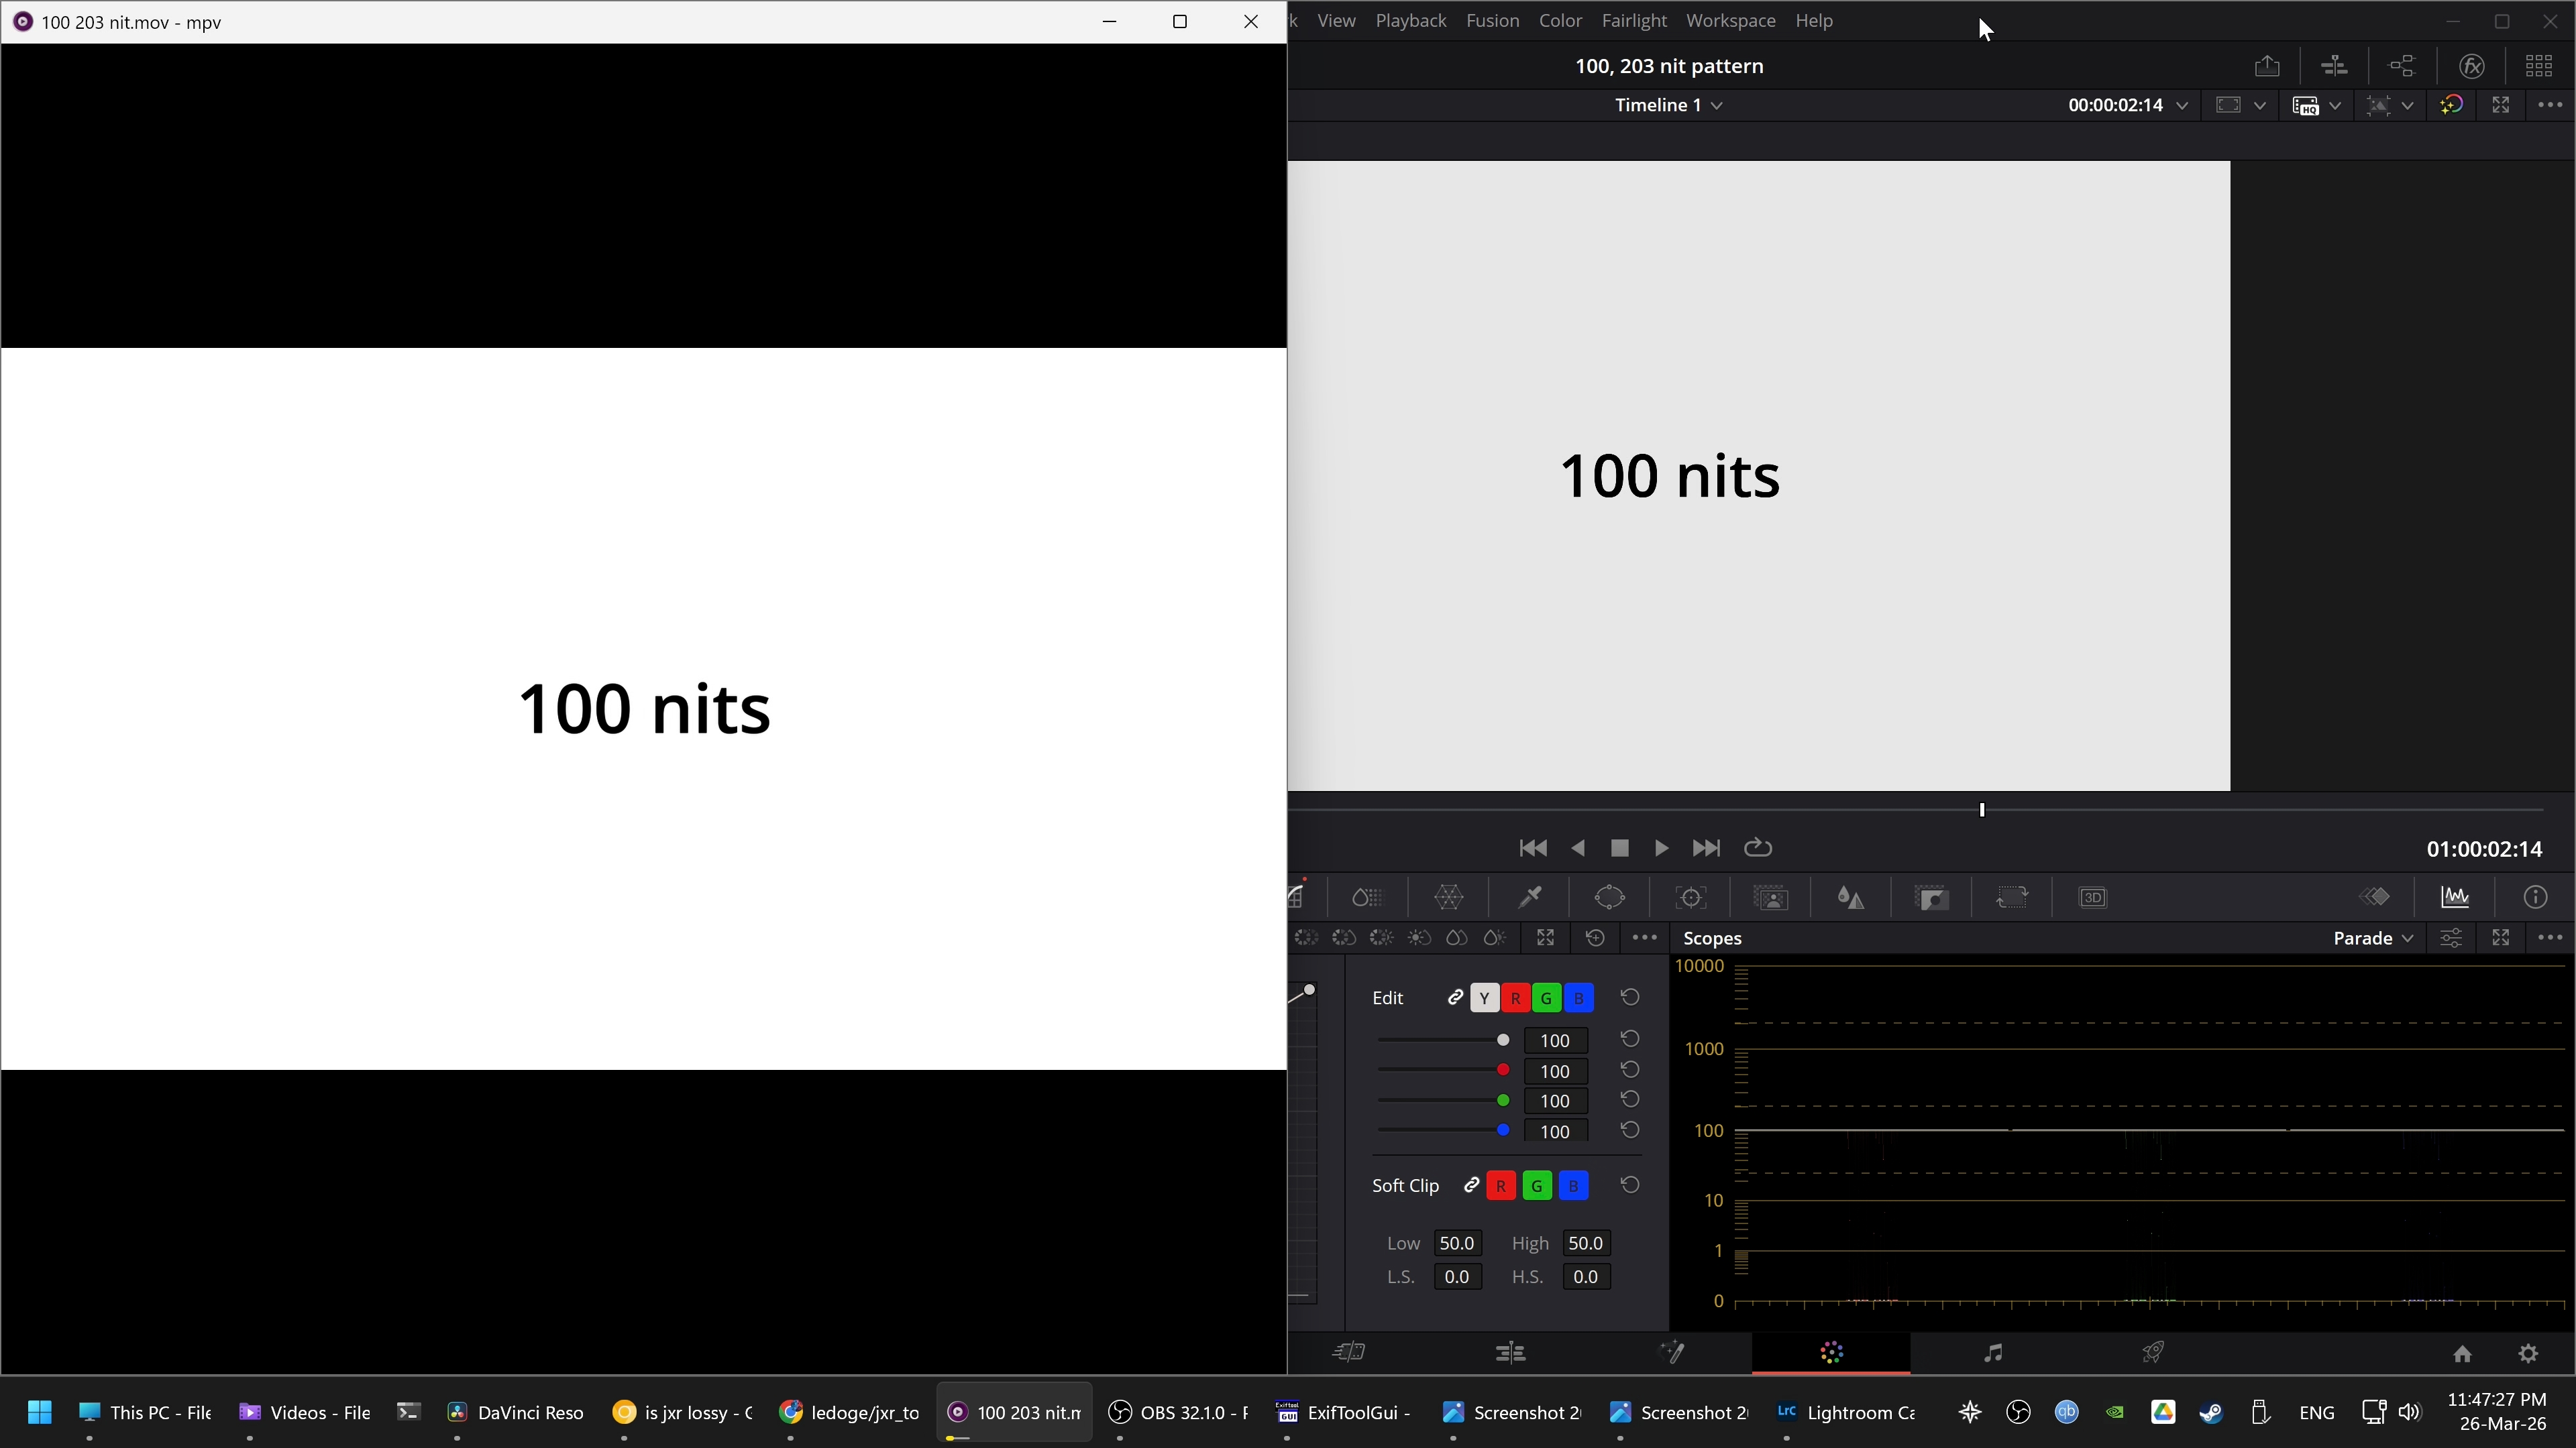Toggle Soft Clip green channel button
This screenshot has width=2576, height=1448.
(x=1537, y=1186)
